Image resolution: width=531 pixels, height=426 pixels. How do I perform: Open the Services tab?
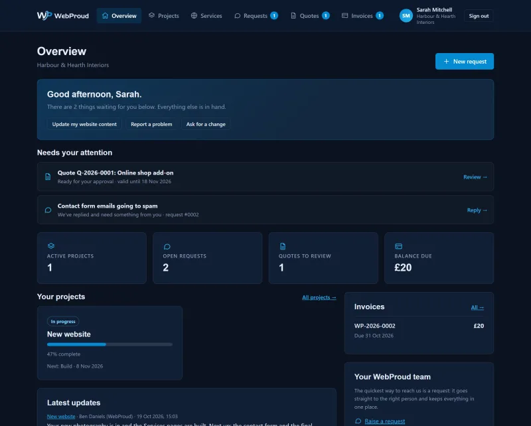pyautogui.click(x=206, y=15)
